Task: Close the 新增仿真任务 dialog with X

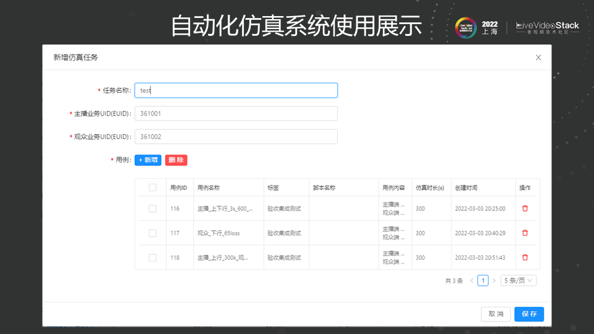Action: [538, 58]
